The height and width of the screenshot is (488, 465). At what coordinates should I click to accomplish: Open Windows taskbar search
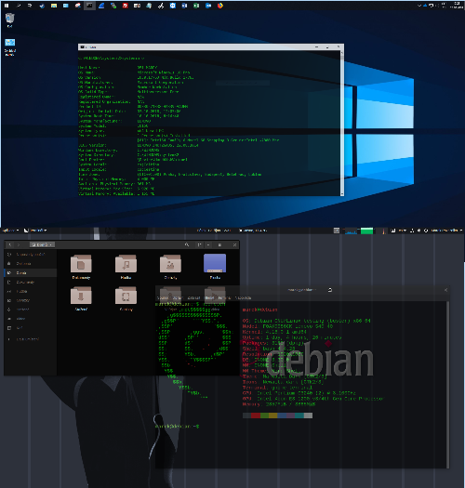tap(19, 6)
